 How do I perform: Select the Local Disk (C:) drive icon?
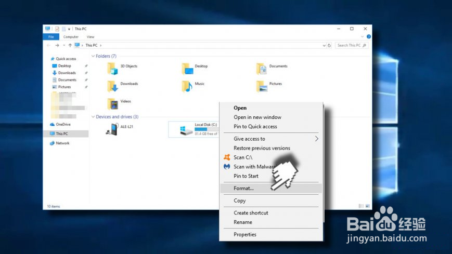point(186,130)
